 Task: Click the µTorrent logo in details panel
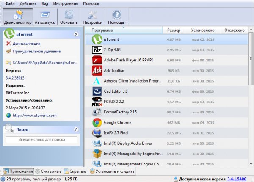[x=9, y=33]
